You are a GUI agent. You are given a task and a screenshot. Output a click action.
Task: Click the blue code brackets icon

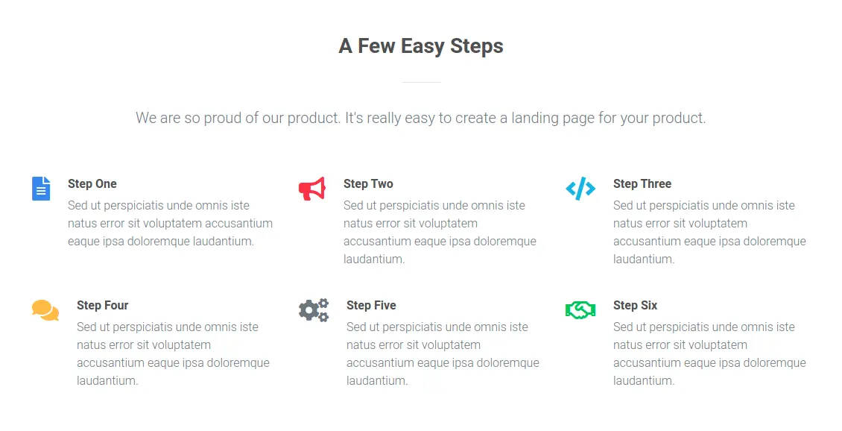580,189
